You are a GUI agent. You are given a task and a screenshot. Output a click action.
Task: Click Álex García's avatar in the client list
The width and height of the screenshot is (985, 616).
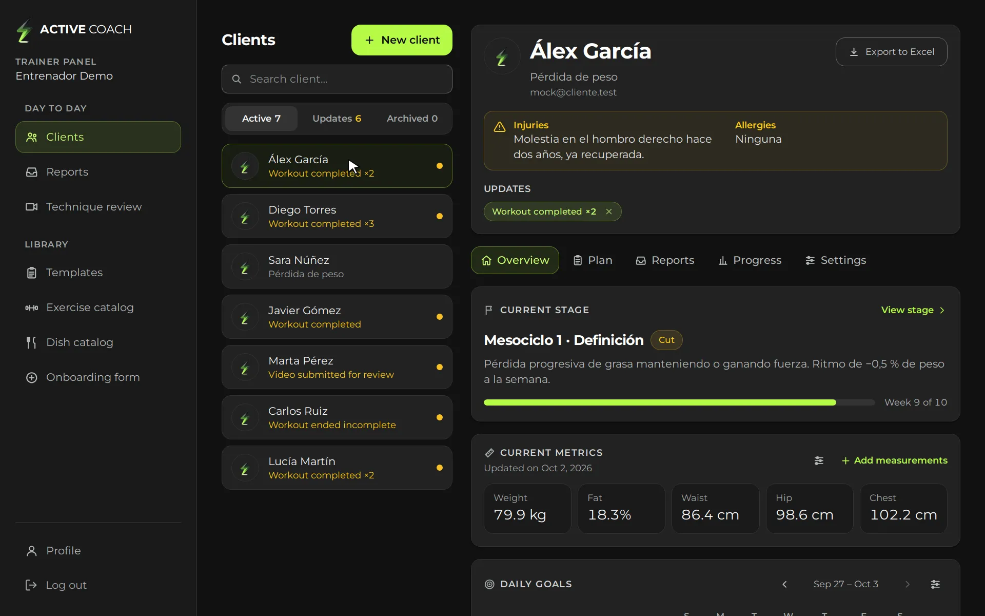tap(245, 166)
